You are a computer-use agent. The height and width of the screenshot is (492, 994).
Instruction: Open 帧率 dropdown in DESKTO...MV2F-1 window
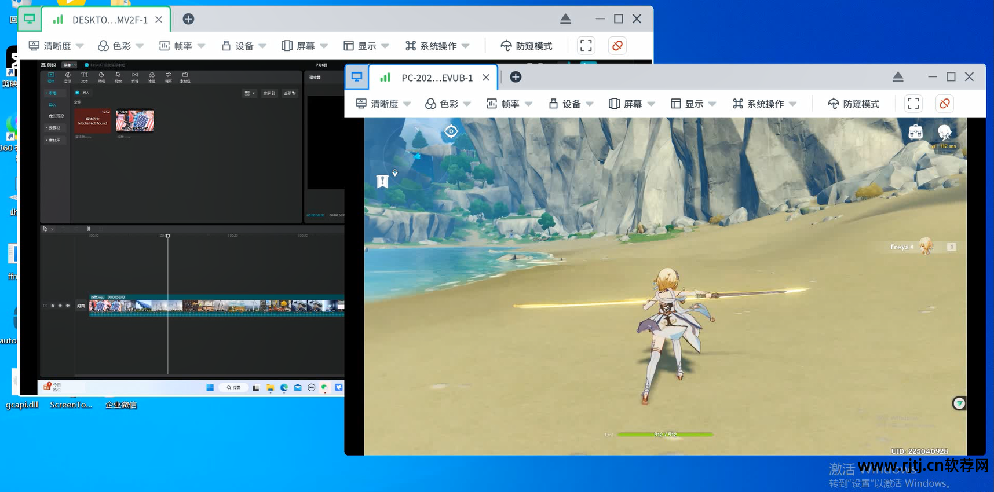point(182,46)
